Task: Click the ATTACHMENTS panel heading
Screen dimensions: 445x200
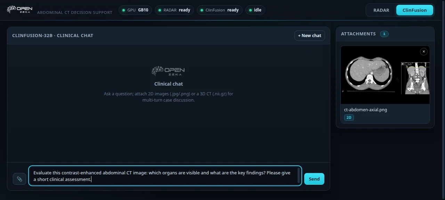Action: click(358, 34)
